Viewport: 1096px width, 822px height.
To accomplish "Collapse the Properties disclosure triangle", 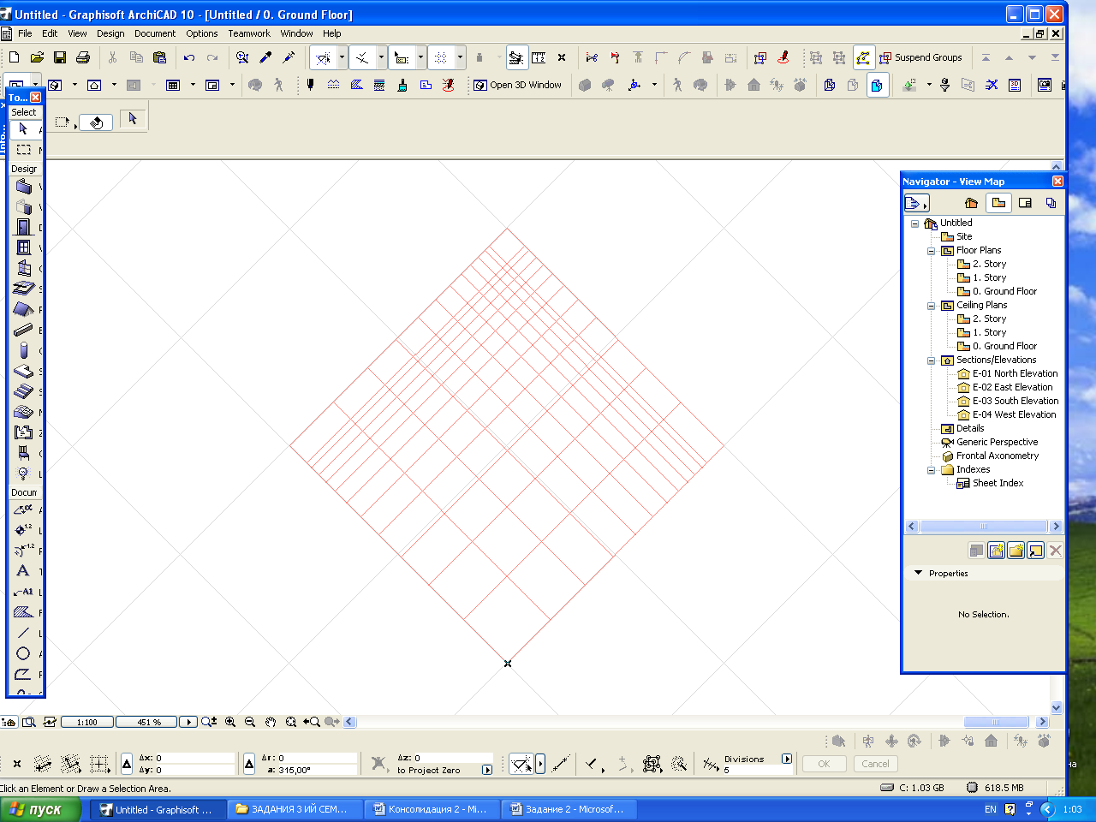I will pyautogui.click(x=919, y=573).
